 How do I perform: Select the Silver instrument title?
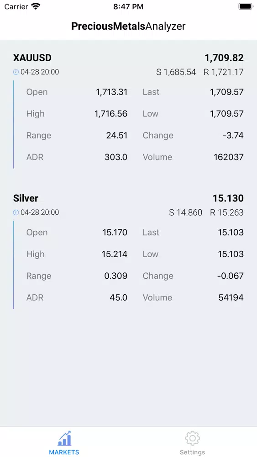[x=26, y=198]
